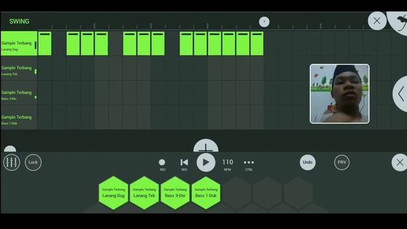The height and width of the screenshot is (229, 407).
Task: Click the webcam video thumbnail
Action: 340,94
